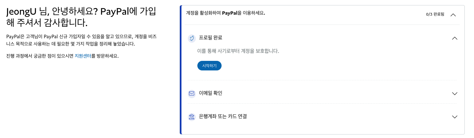Click the blue accent bar on card
The image size is (474, 138).
pyautogui.click(x=181, y=70)
